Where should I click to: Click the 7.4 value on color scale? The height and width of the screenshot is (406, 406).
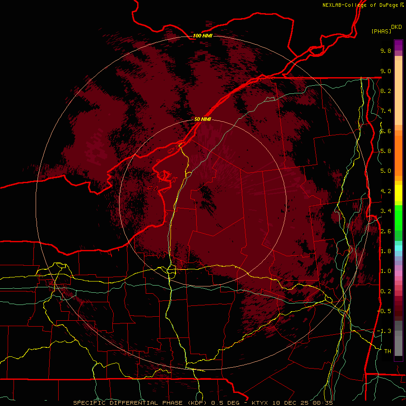386,111
